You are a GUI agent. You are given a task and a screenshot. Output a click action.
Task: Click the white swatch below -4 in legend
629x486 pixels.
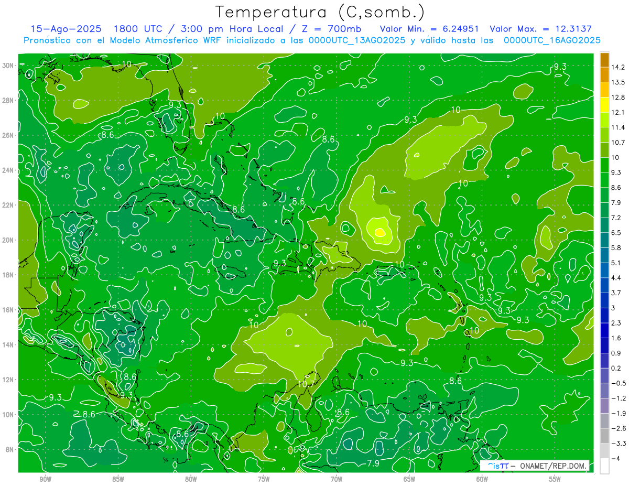point(604,466)
